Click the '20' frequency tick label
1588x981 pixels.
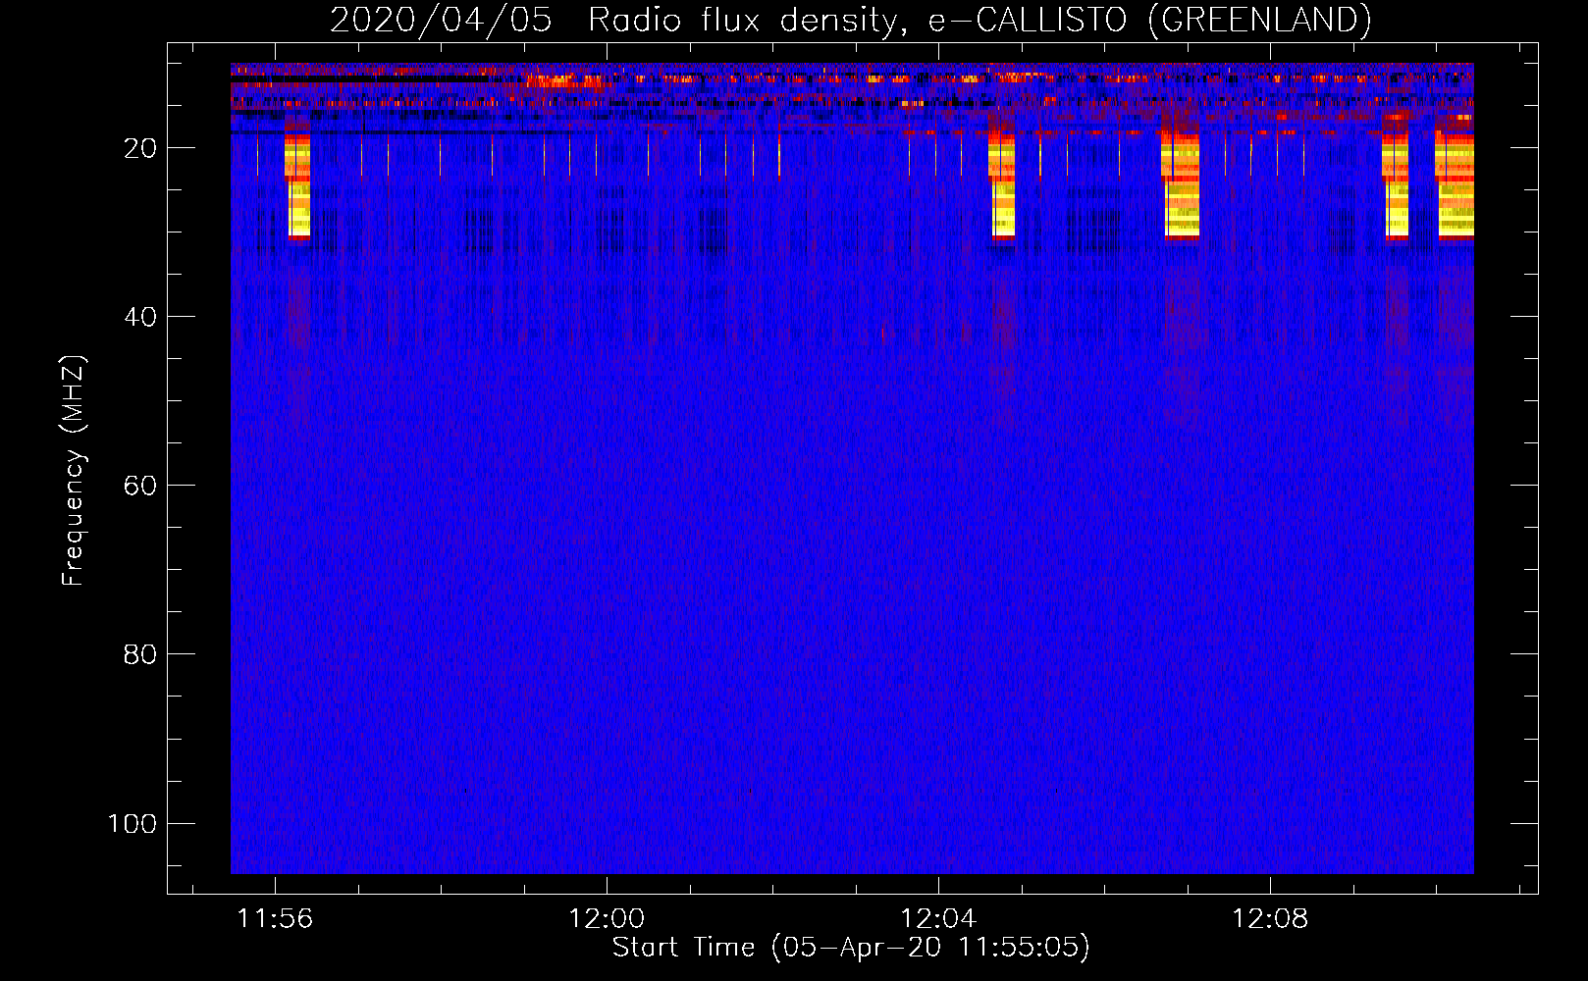pos(140,148)
